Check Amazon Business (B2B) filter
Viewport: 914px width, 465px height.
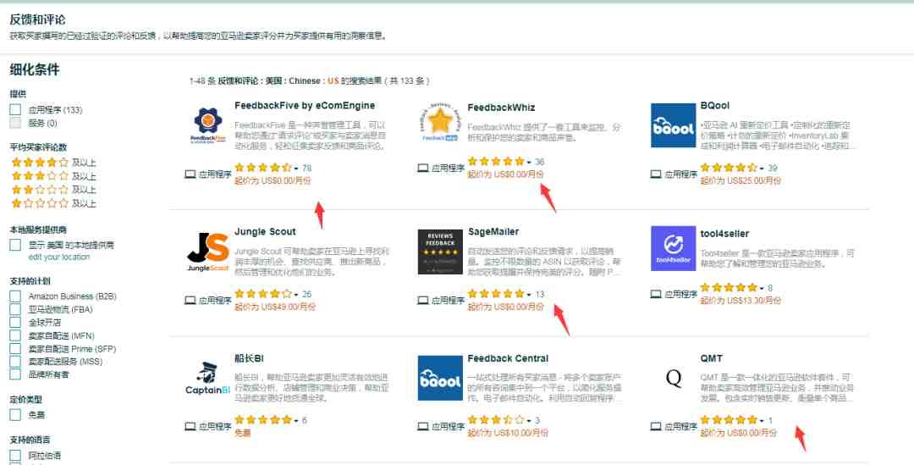[x=16, y=296]
